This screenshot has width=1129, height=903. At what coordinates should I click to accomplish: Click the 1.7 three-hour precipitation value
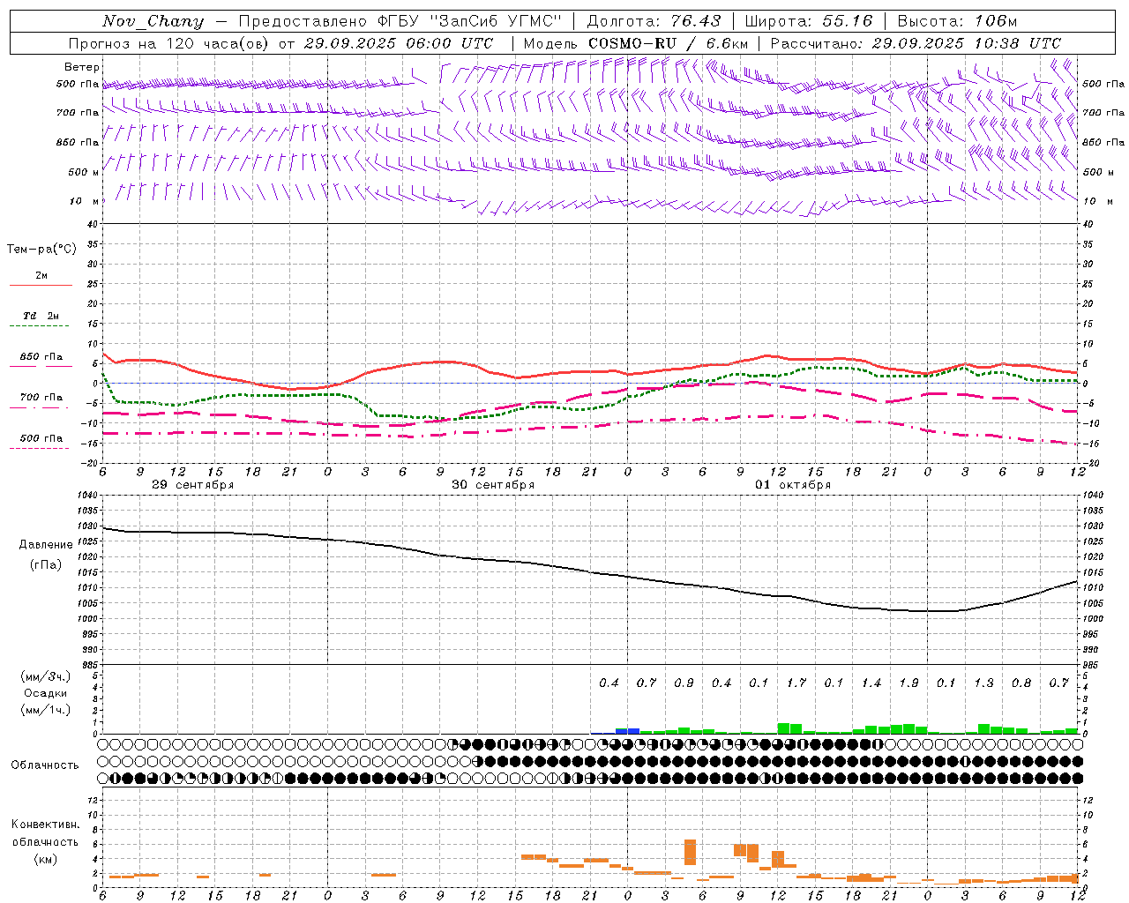796,683
